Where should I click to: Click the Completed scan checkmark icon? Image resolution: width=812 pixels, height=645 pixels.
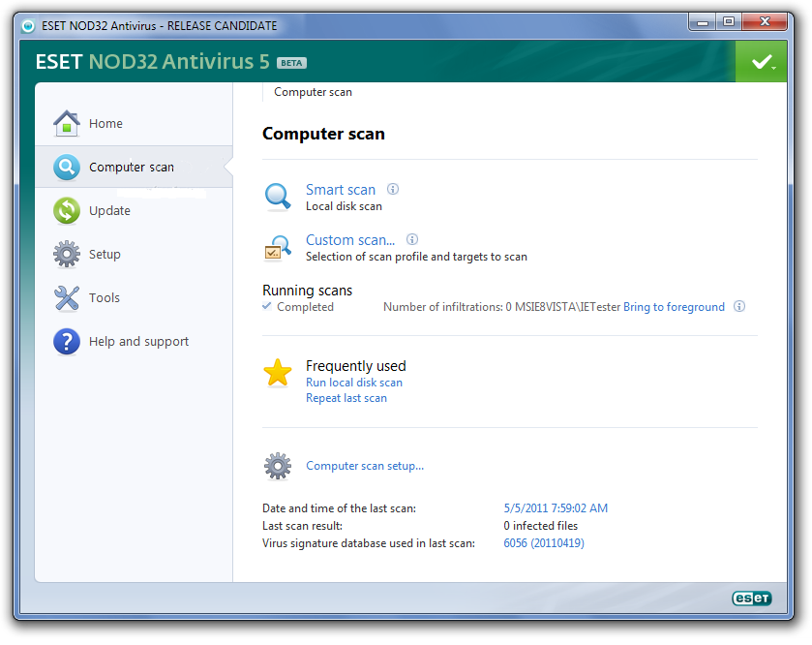pos(267,306)
